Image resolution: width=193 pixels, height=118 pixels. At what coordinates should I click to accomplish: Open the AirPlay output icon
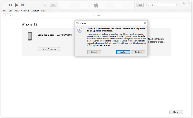click(53, 5)
